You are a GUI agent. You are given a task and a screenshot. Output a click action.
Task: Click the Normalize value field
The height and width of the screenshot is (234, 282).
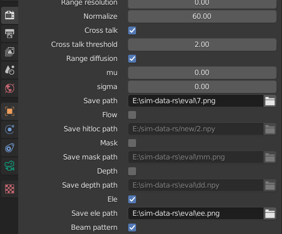pos(202,16)
